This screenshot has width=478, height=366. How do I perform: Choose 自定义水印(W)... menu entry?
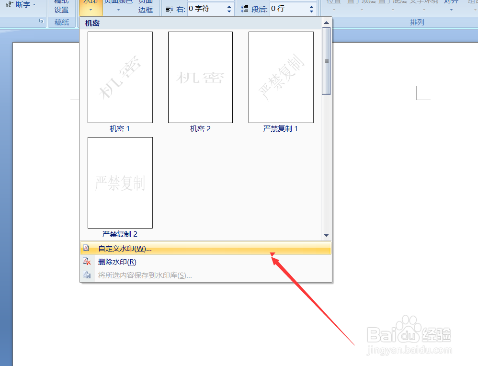pos(205,248)
